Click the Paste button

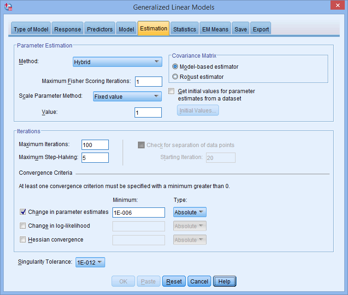pyautogui.click(x=148, y=281)
